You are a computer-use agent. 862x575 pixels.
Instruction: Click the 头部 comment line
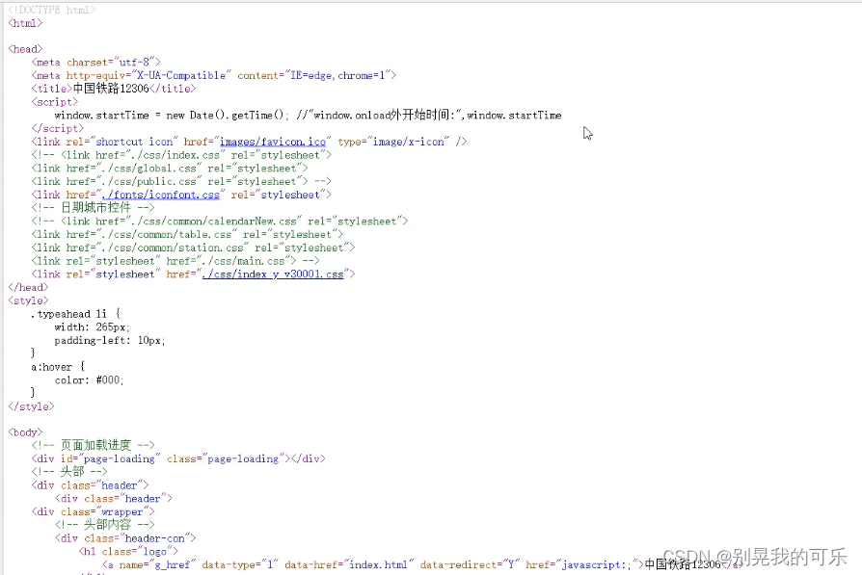pos(69,472)
